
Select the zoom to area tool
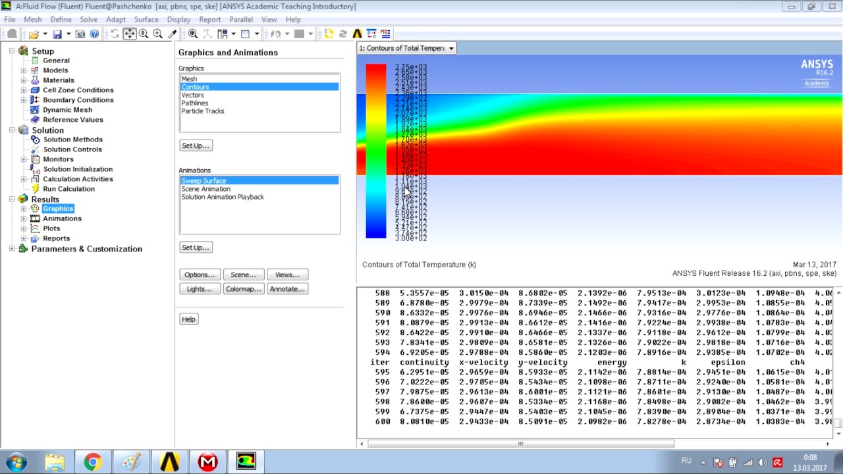click(157, 34)
